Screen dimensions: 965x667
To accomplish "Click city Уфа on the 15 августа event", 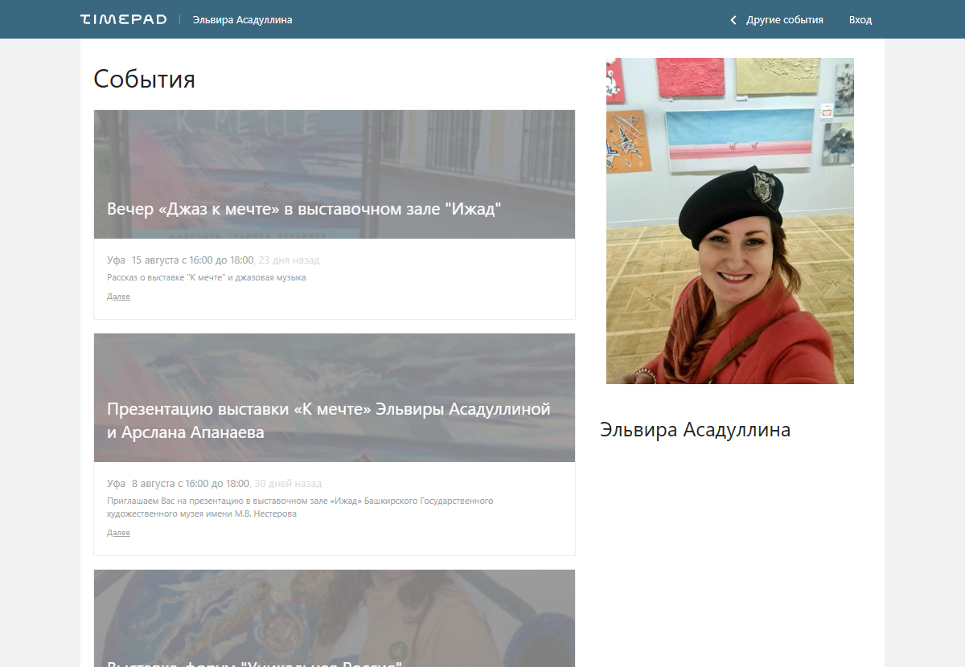I will [116, 260].
